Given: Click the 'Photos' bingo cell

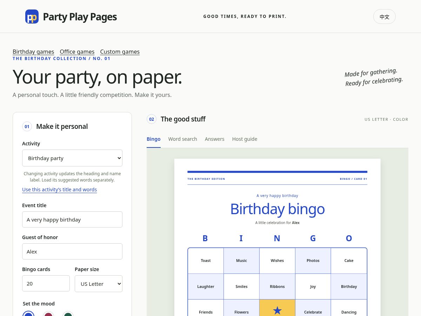Looking at the screenshot, I should click(x=313, y=261).
